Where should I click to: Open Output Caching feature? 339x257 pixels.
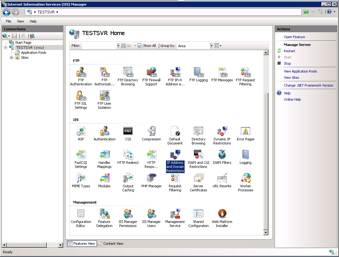point(128,182)
